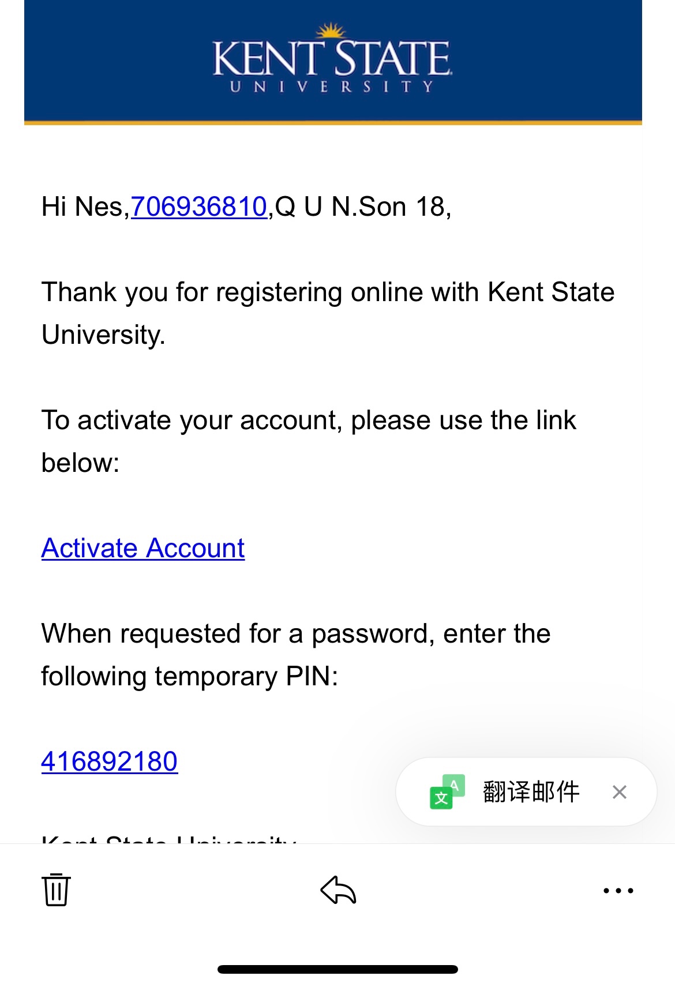Open the three-dot more options menu
The image size is (675, 987).
click(x=618, y=891)
